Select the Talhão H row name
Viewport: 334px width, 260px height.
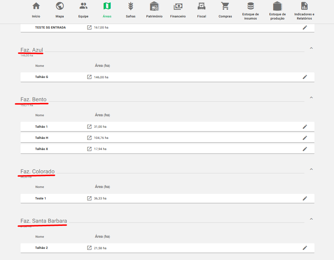(42, 138)
